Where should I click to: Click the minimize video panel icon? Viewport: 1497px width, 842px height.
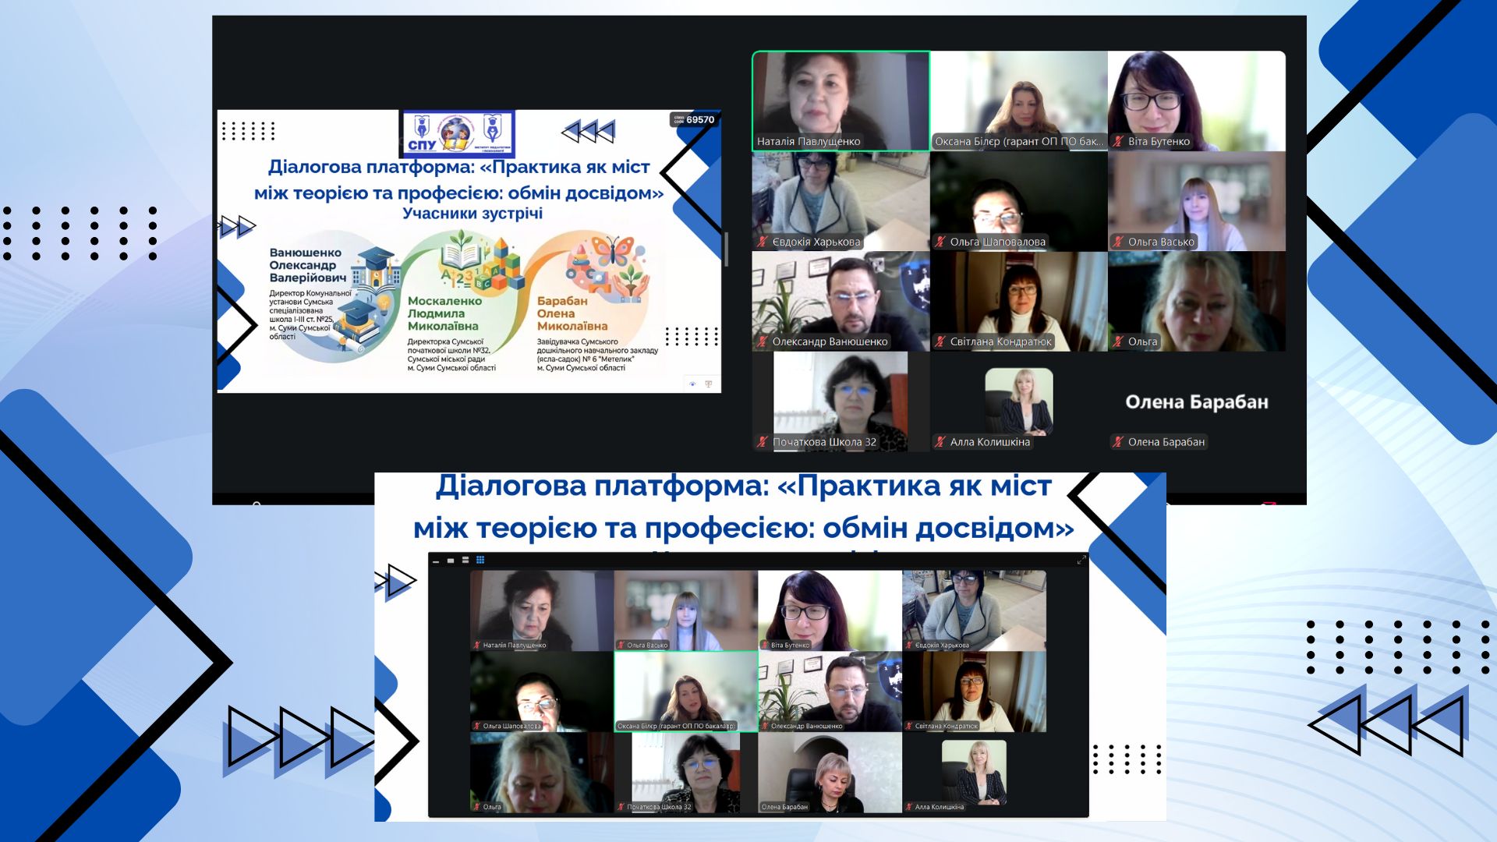pos(436,561)
